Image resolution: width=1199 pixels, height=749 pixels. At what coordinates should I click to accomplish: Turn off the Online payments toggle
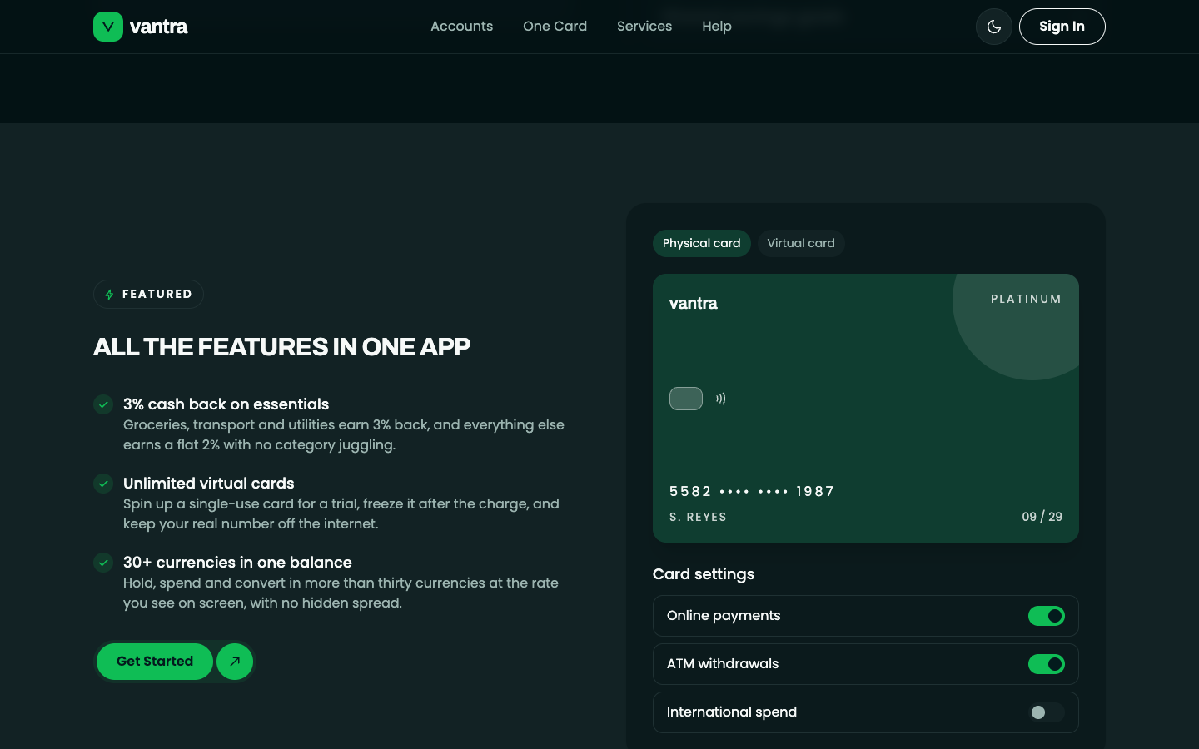point(1047,616)
